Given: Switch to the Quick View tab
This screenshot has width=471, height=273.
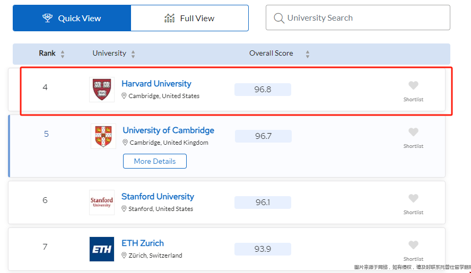Looking at the screenshot, I should 72,18.
